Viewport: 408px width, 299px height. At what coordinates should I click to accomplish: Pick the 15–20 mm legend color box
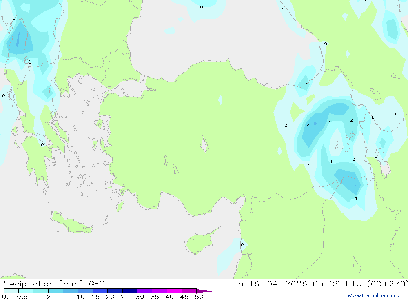point(100,291)
